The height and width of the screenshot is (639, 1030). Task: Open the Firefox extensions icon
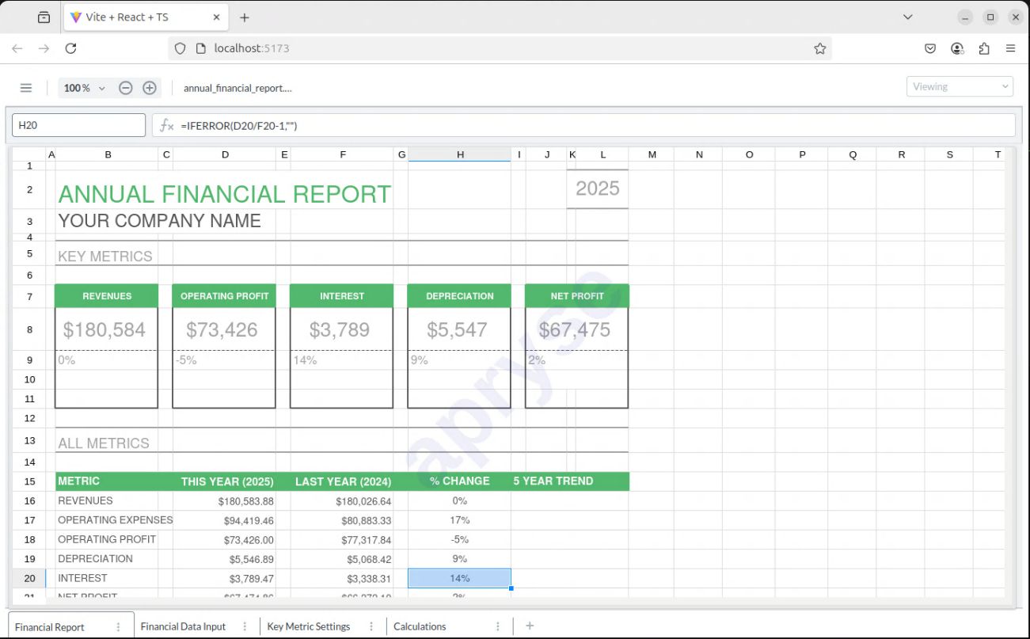(984, 48)
